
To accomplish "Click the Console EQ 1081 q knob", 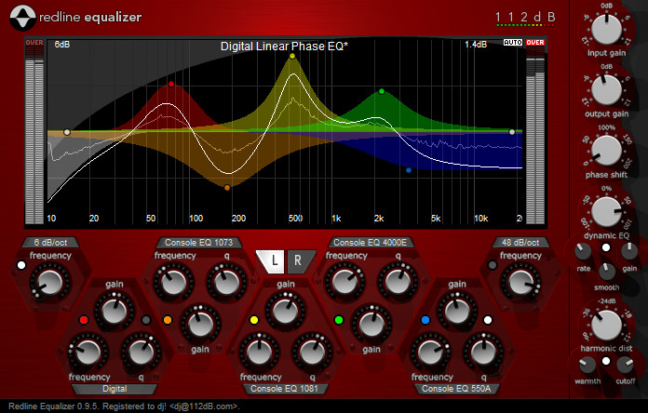I will click(312, 353).
